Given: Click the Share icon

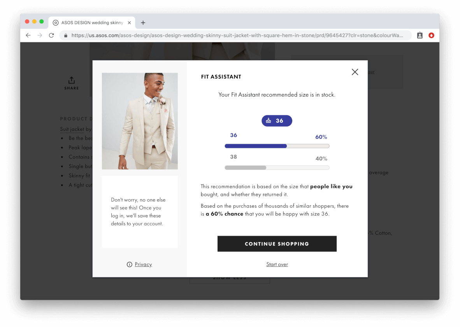Looking at the screenshot, I should tap(72, 80).
